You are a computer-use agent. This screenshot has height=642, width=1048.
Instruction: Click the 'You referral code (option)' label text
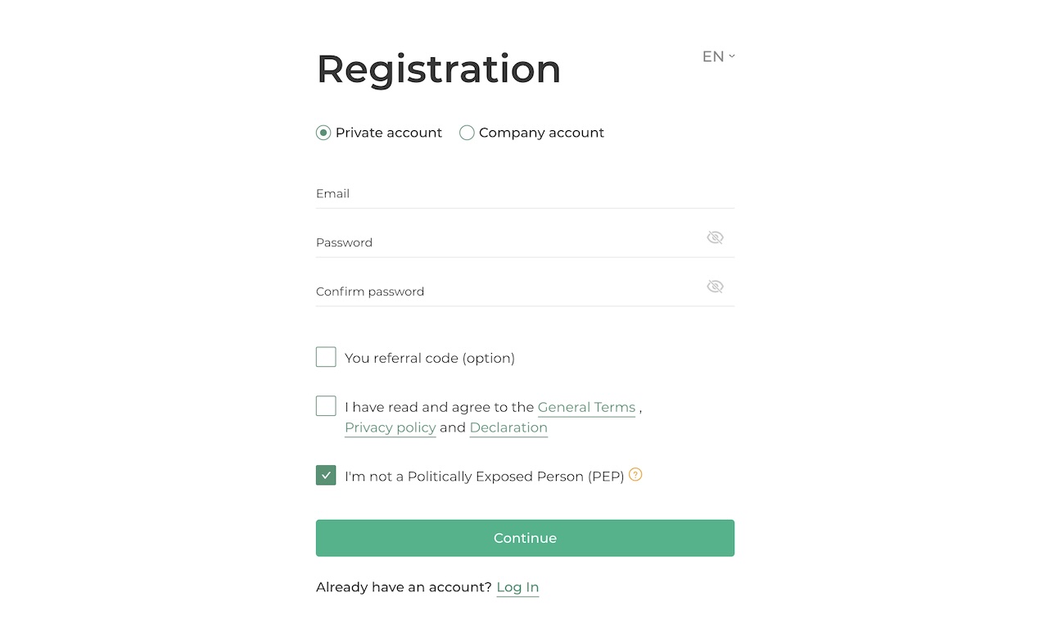(430, 358)
